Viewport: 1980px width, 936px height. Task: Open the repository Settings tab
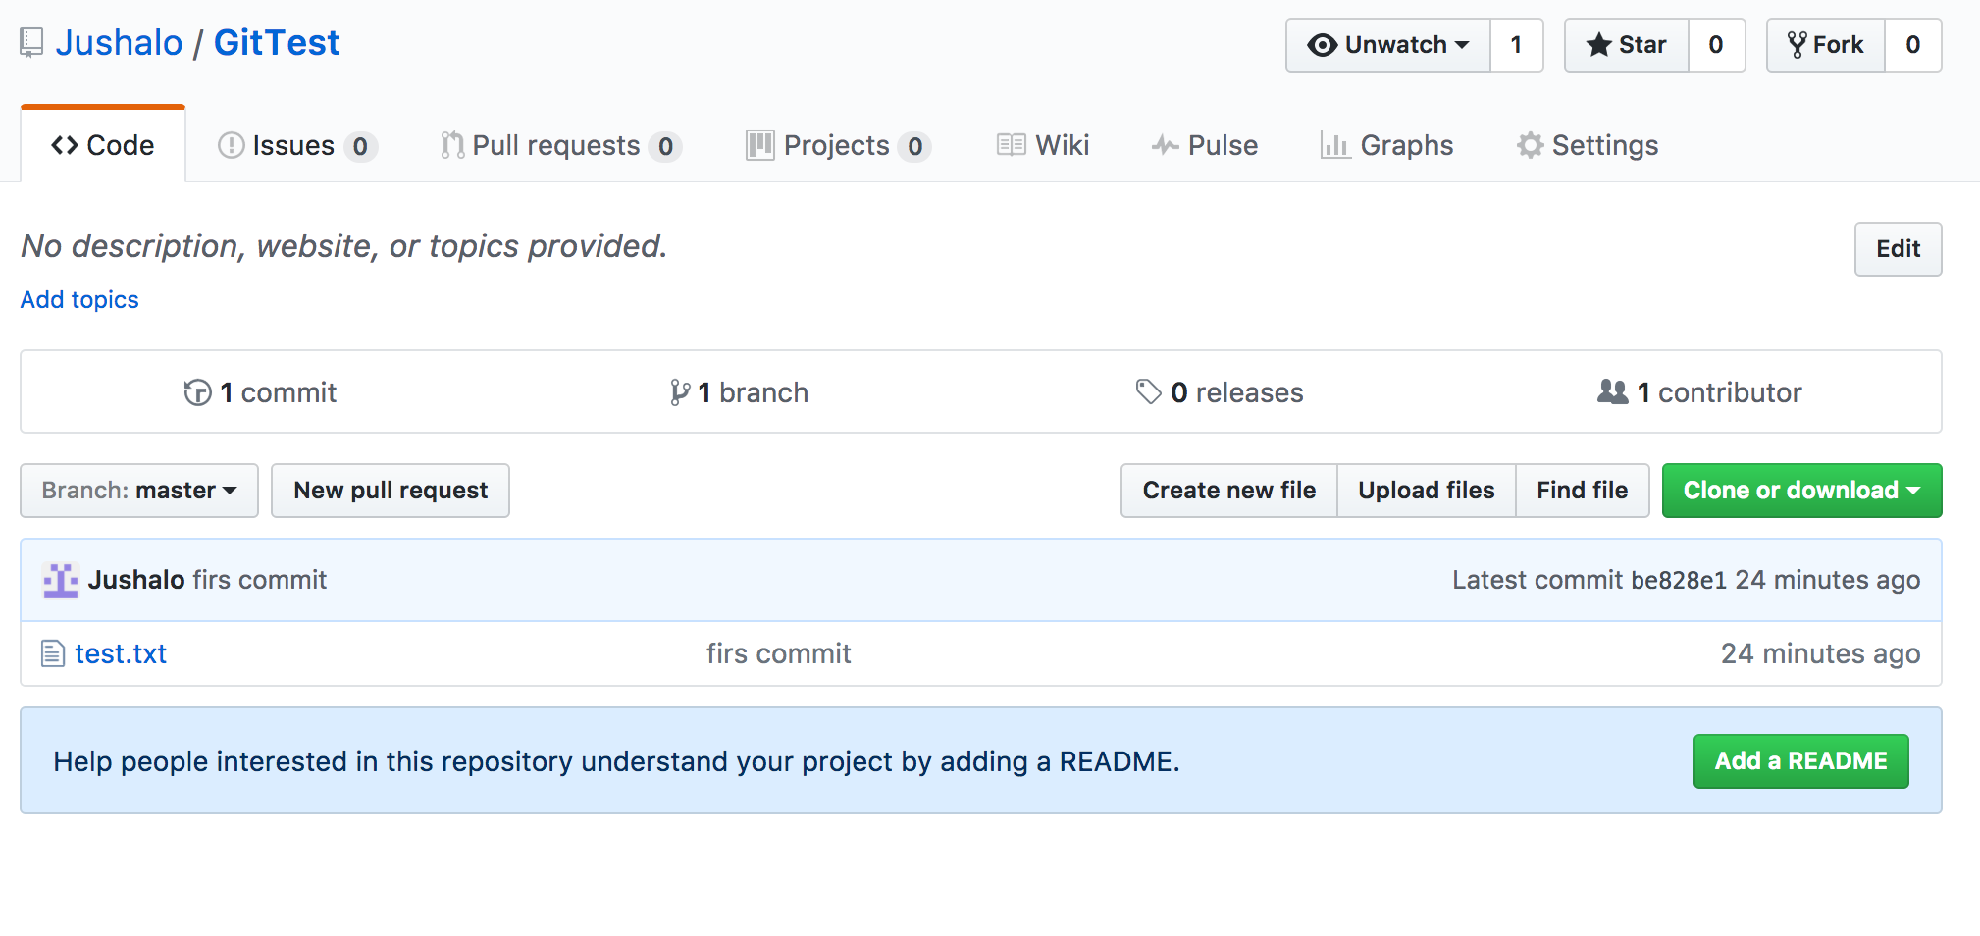click(x=1588, y=145)
